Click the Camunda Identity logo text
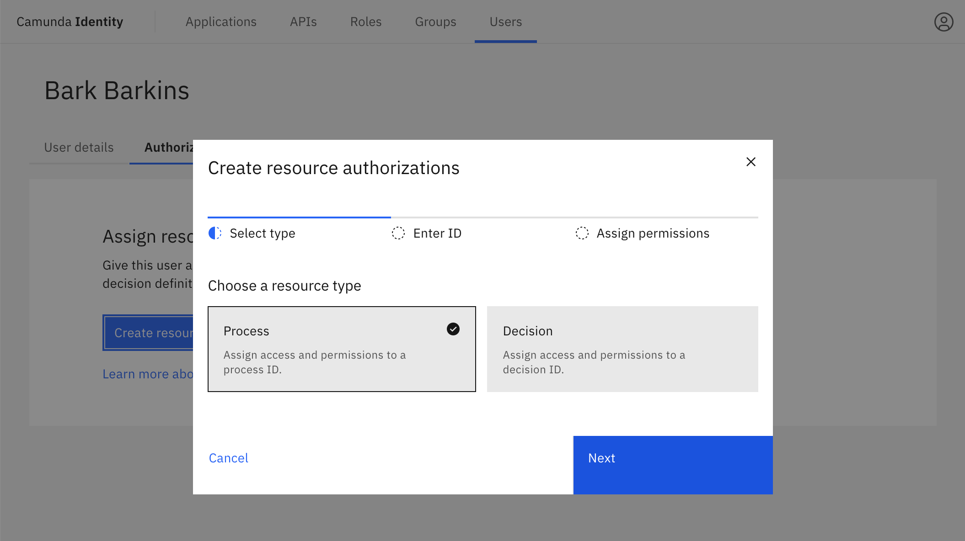 (x=70, y=21)
